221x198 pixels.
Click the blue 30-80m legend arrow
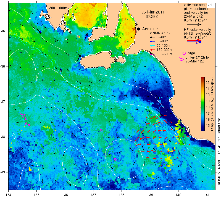tap(152, 42)
